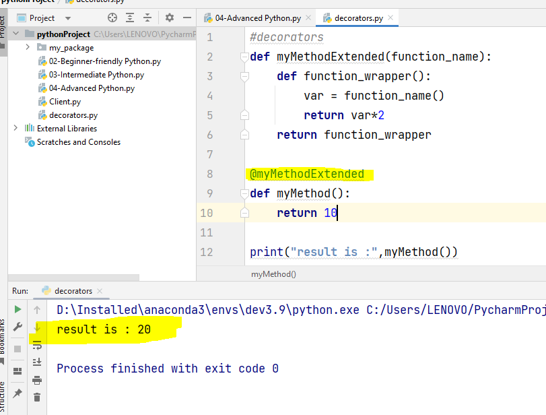Screen dimensions: 546x415
Task: Print the console output with printer icon
Action: [37, 380]
